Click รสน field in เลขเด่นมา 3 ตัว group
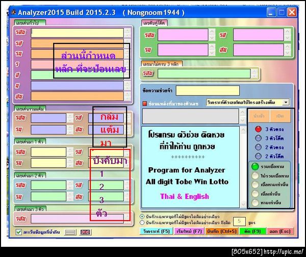306x257 pixels. (78, 219)
